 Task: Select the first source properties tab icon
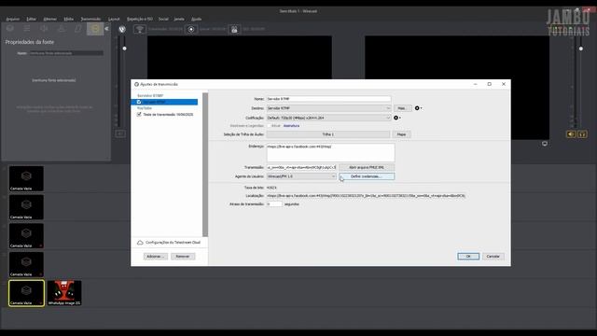10,29
